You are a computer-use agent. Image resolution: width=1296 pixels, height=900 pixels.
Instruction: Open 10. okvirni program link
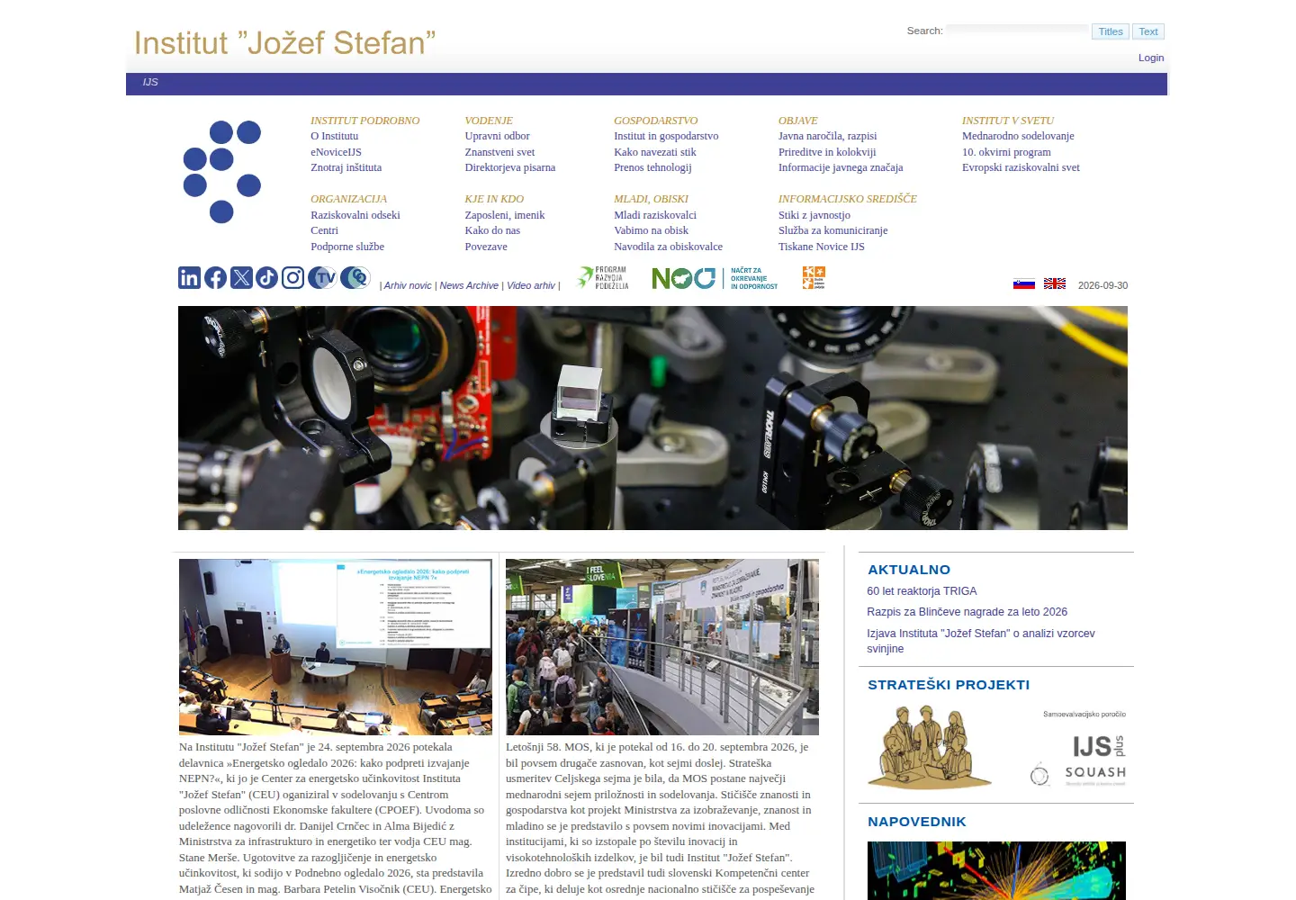coord(1006,152)
